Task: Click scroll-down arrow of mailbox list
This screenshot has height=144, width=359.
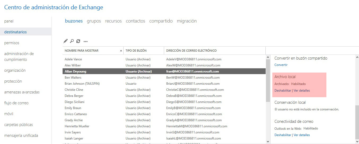Action: coord(268,142)
